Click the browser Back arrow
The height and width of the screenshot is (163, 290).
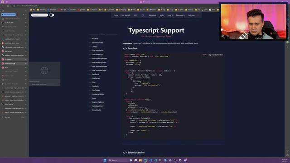click(x=3, y=6)
